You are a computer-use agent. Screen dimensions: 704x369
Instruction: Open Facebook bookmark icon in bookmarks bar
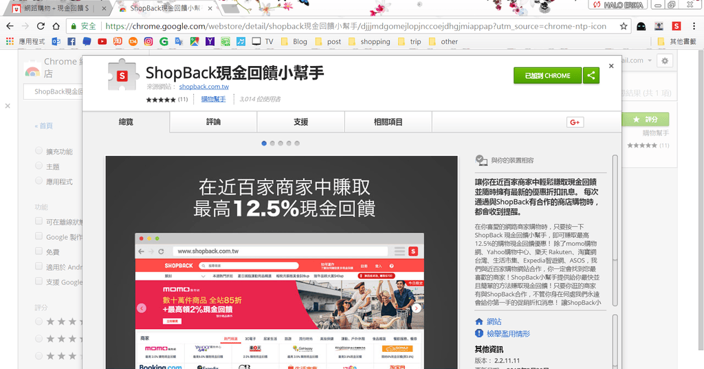click(x=71, y=41)
